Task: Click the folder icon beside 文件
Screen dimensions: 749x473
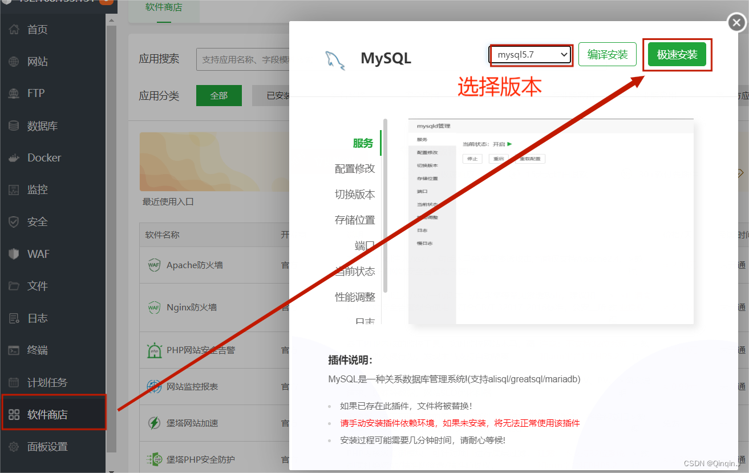Action: pyautogui.click(x=14, y=286)
